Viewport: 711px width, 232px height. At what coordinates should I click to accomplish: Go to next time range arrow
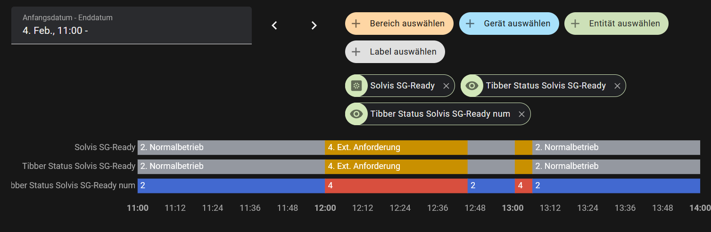(314, 25)
